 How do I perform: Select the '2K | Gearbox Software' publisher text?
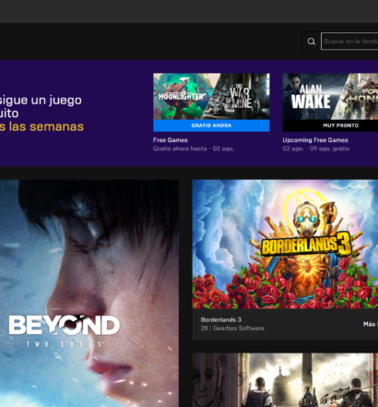(x=232, y=329)
